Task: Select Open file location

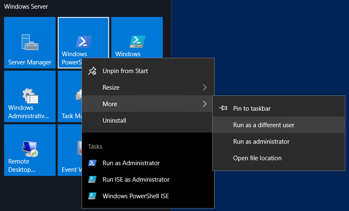Action: coord(257,158)
